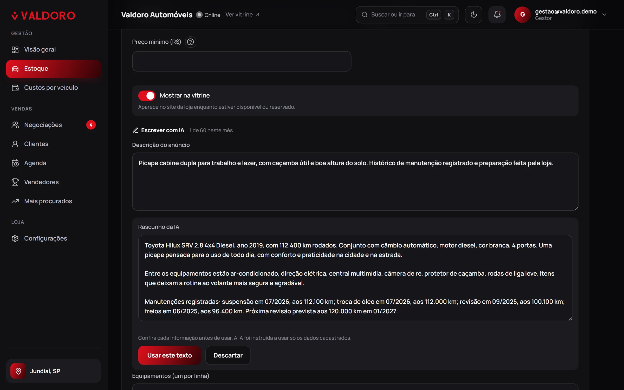Select the Estoque car icon
The height and width of the screenshot is (390, 624).
click(15, 69)
